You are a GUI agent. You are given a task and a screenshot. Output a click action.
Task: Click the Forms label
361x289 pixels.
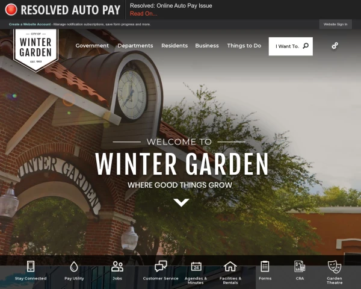[265, 278]
